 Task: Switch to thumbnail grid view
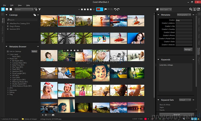[3, 9]
